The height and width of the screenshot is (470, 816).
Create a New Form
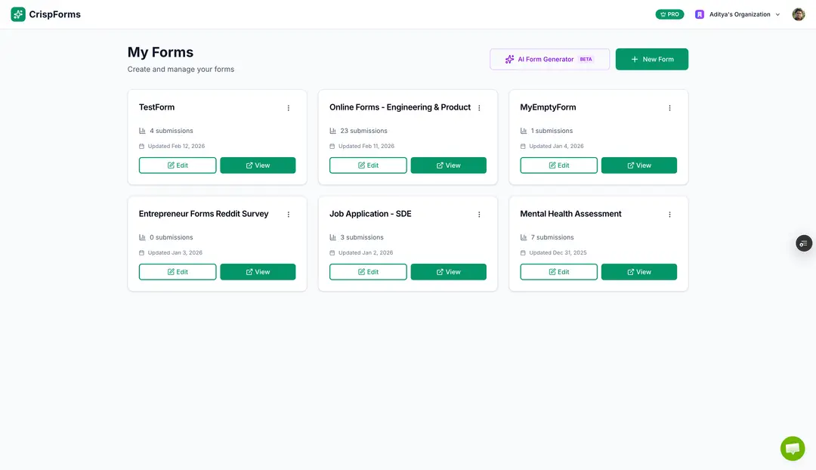651,59
